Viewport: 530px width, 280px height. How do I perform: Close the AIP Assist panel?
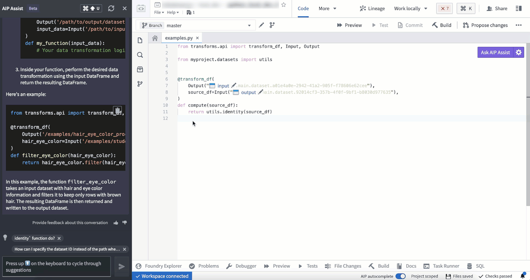(x=125, y=8)
